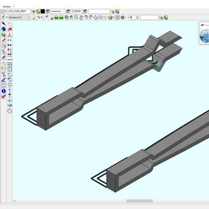This screenshot has width=209, height=209.
Task: Select the rotate view icon
Action: point(66,18)
